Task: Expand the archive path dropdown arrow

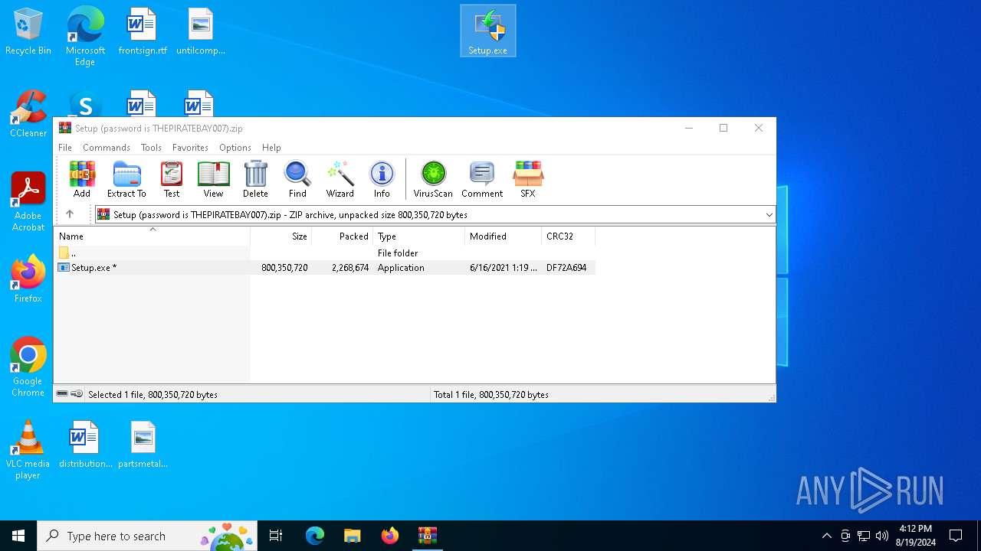Action: (769, 215)
